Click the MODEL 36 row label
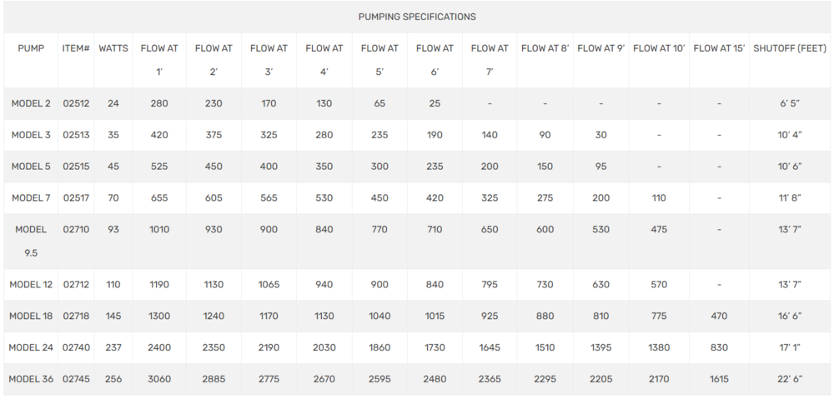Screen dimensions: 834x399 tap(31, 379)
